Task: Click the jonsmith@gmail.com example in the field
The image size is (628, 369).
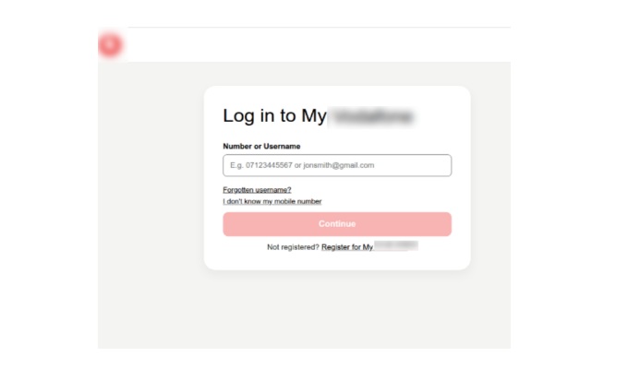Action: pos(338,165)
